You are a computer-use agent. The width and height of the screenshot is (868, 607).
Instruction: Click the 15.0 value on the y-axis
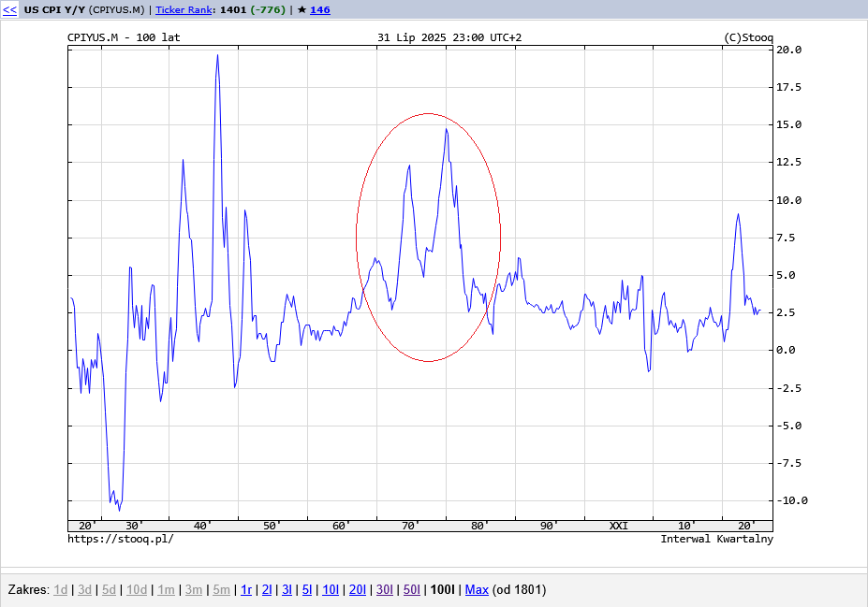pos(788,125)
